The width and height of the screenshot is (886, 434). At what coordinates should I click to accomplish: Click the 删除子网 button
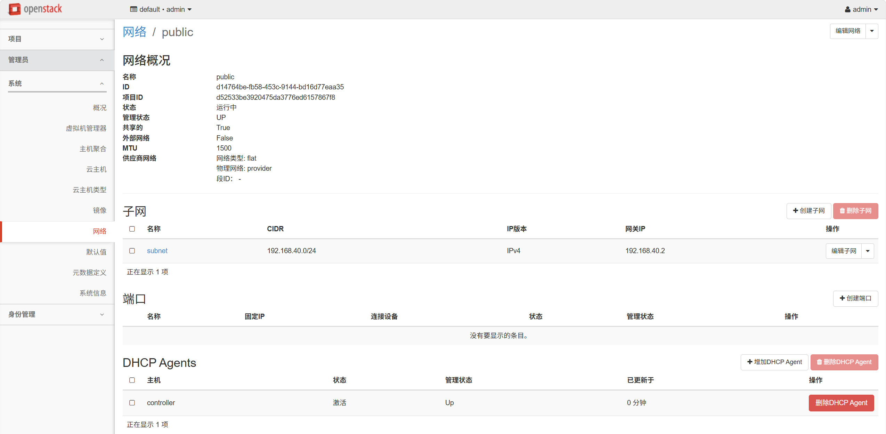pos(855,211)
